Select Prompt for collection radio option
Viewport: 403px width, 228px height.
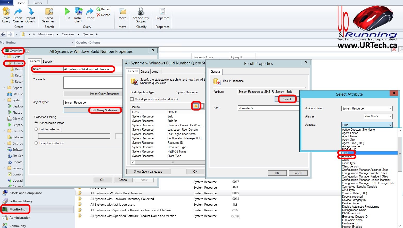pyautogui.click(x=36, y=143)
